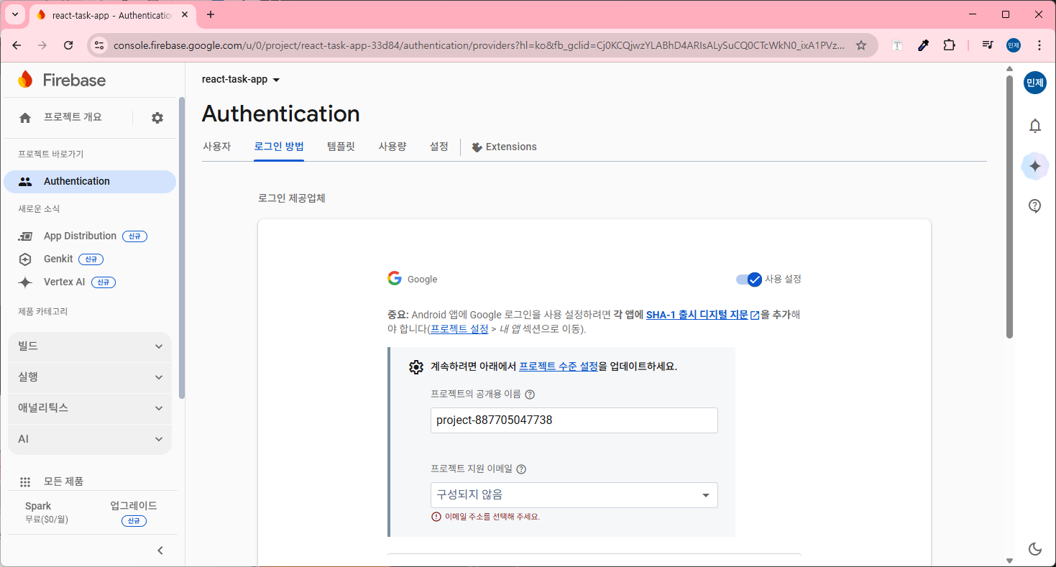1056x567 pixels.
Task: Click the eyedropper extension icon
Action: click(924, 45)
